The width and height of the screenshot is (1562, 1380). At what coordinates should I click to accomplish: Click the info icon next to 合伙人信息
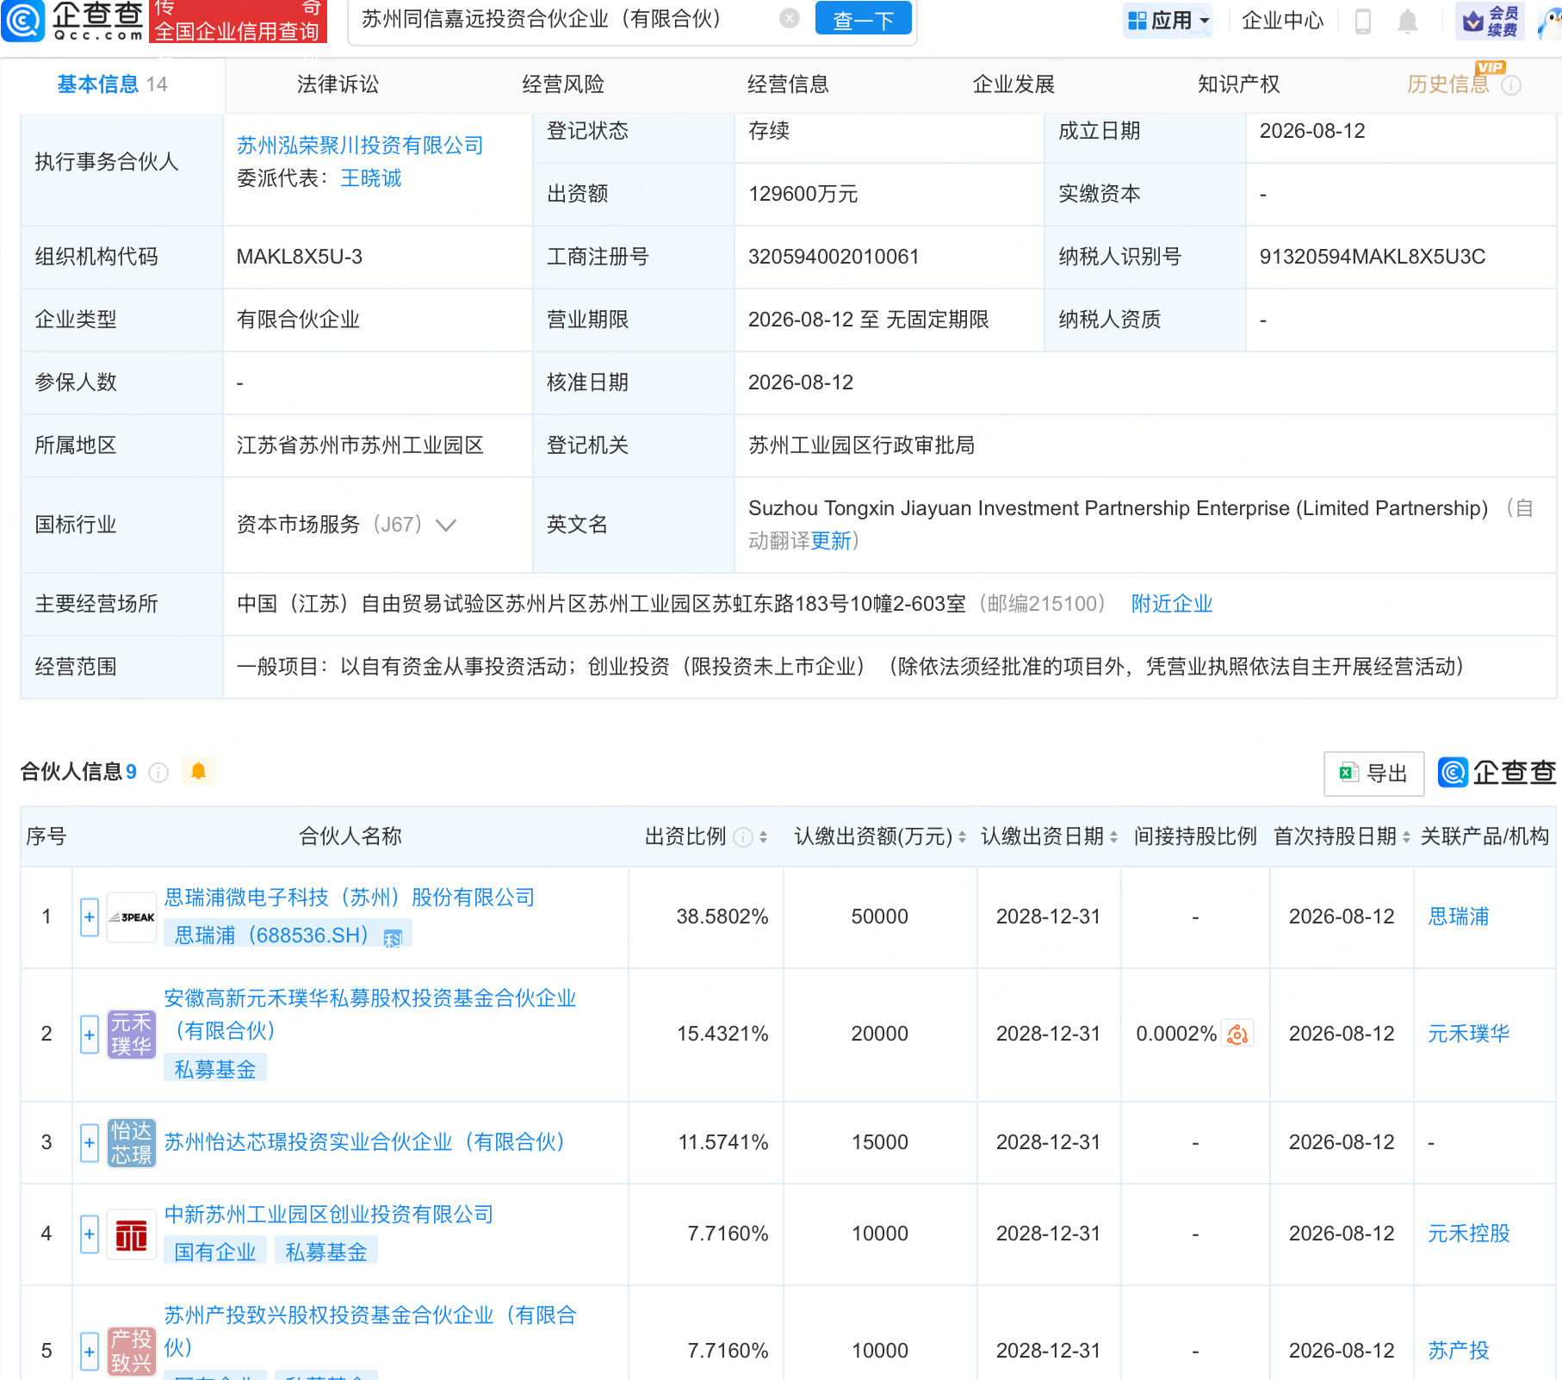[x=158, y=772]
